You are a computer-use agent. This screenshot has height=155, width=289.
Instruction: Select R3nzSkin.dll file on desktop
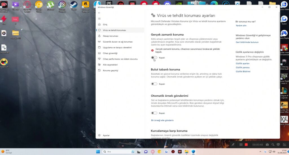4,49
